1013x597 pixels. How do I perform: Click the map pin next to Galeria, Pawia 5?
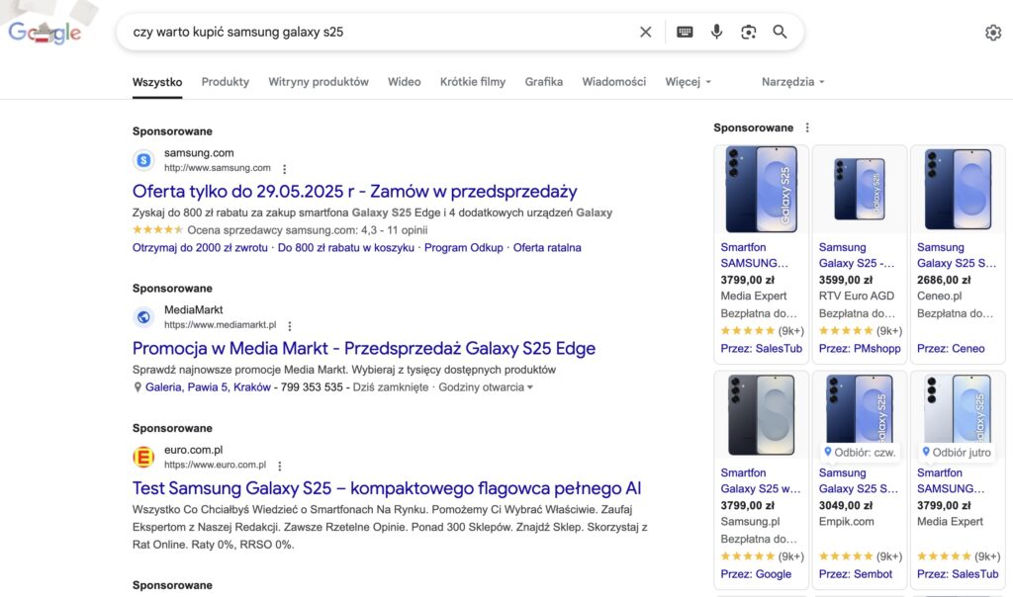pyautogui.click(x=137, y=387)
